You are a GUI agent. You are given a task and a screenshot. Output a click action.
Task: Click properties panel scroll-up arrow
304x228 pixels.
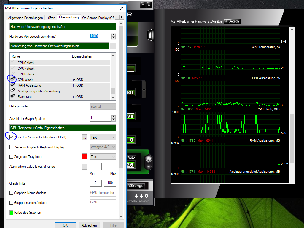(x=121, y=23)
